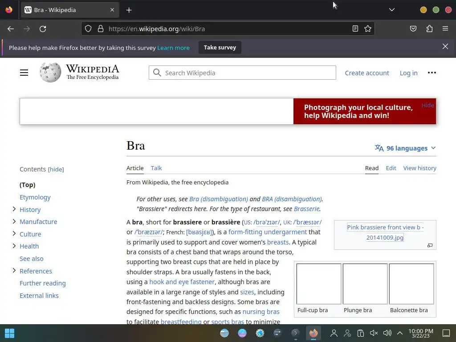Show hidden tray icons arrow
Viewport: 456px width, 342px height.
pyautogui.click(x=400, y=333)
